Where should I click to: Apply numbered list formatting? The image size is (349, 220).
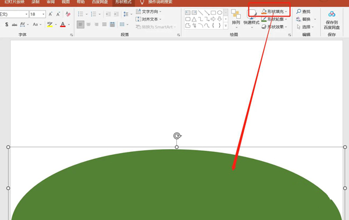[94, 14]
